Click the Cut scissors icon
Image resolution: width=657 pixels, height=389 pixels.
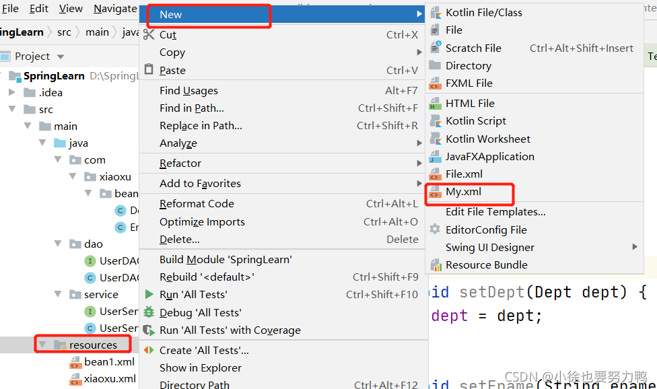point(149,34)
